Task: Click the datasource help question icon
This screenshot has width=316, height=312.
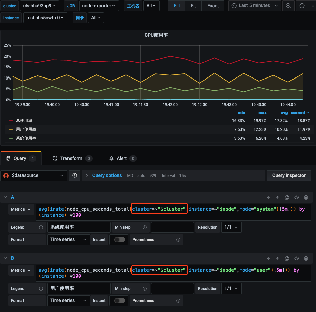Action: pos(75,175)
